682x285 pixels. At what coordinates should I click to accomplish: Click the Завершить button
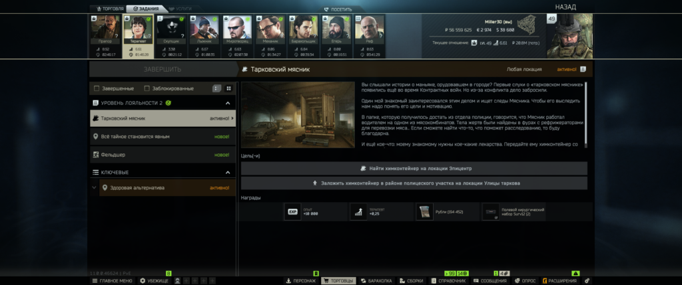click(x=163, y=69)
